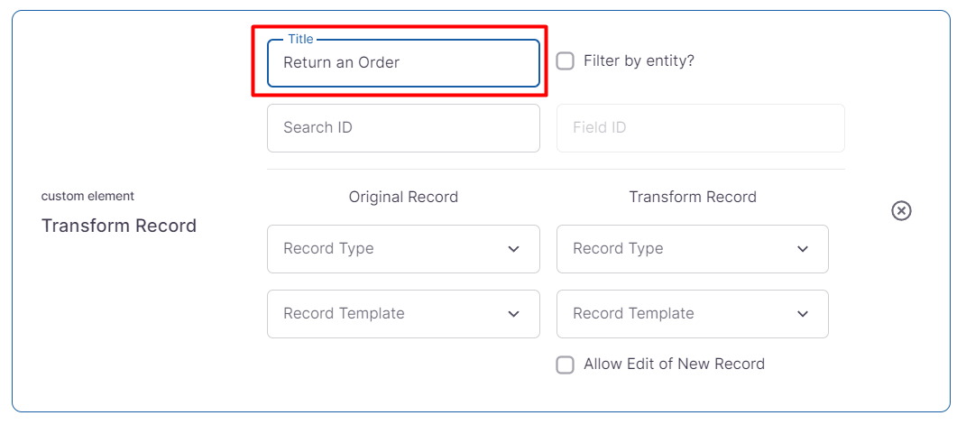Remove the Transform Record custom element
The height and width of the screenshot is (434, 966).
(x=901, y=210)
